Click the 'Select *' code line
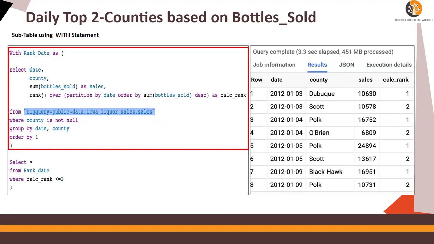 tap(21, 162)
